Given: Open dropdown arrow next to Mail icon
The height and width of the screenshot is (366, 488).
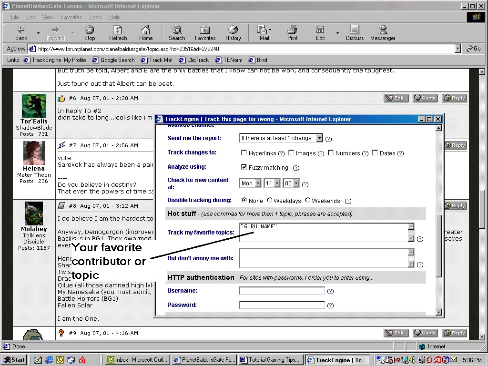Looking at the screenshot, I should tap(270, 30).
